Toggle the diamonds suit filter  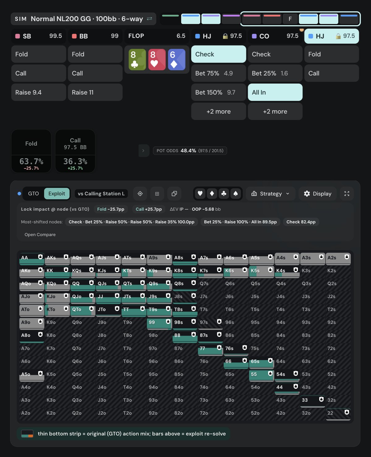click(212, 194)
